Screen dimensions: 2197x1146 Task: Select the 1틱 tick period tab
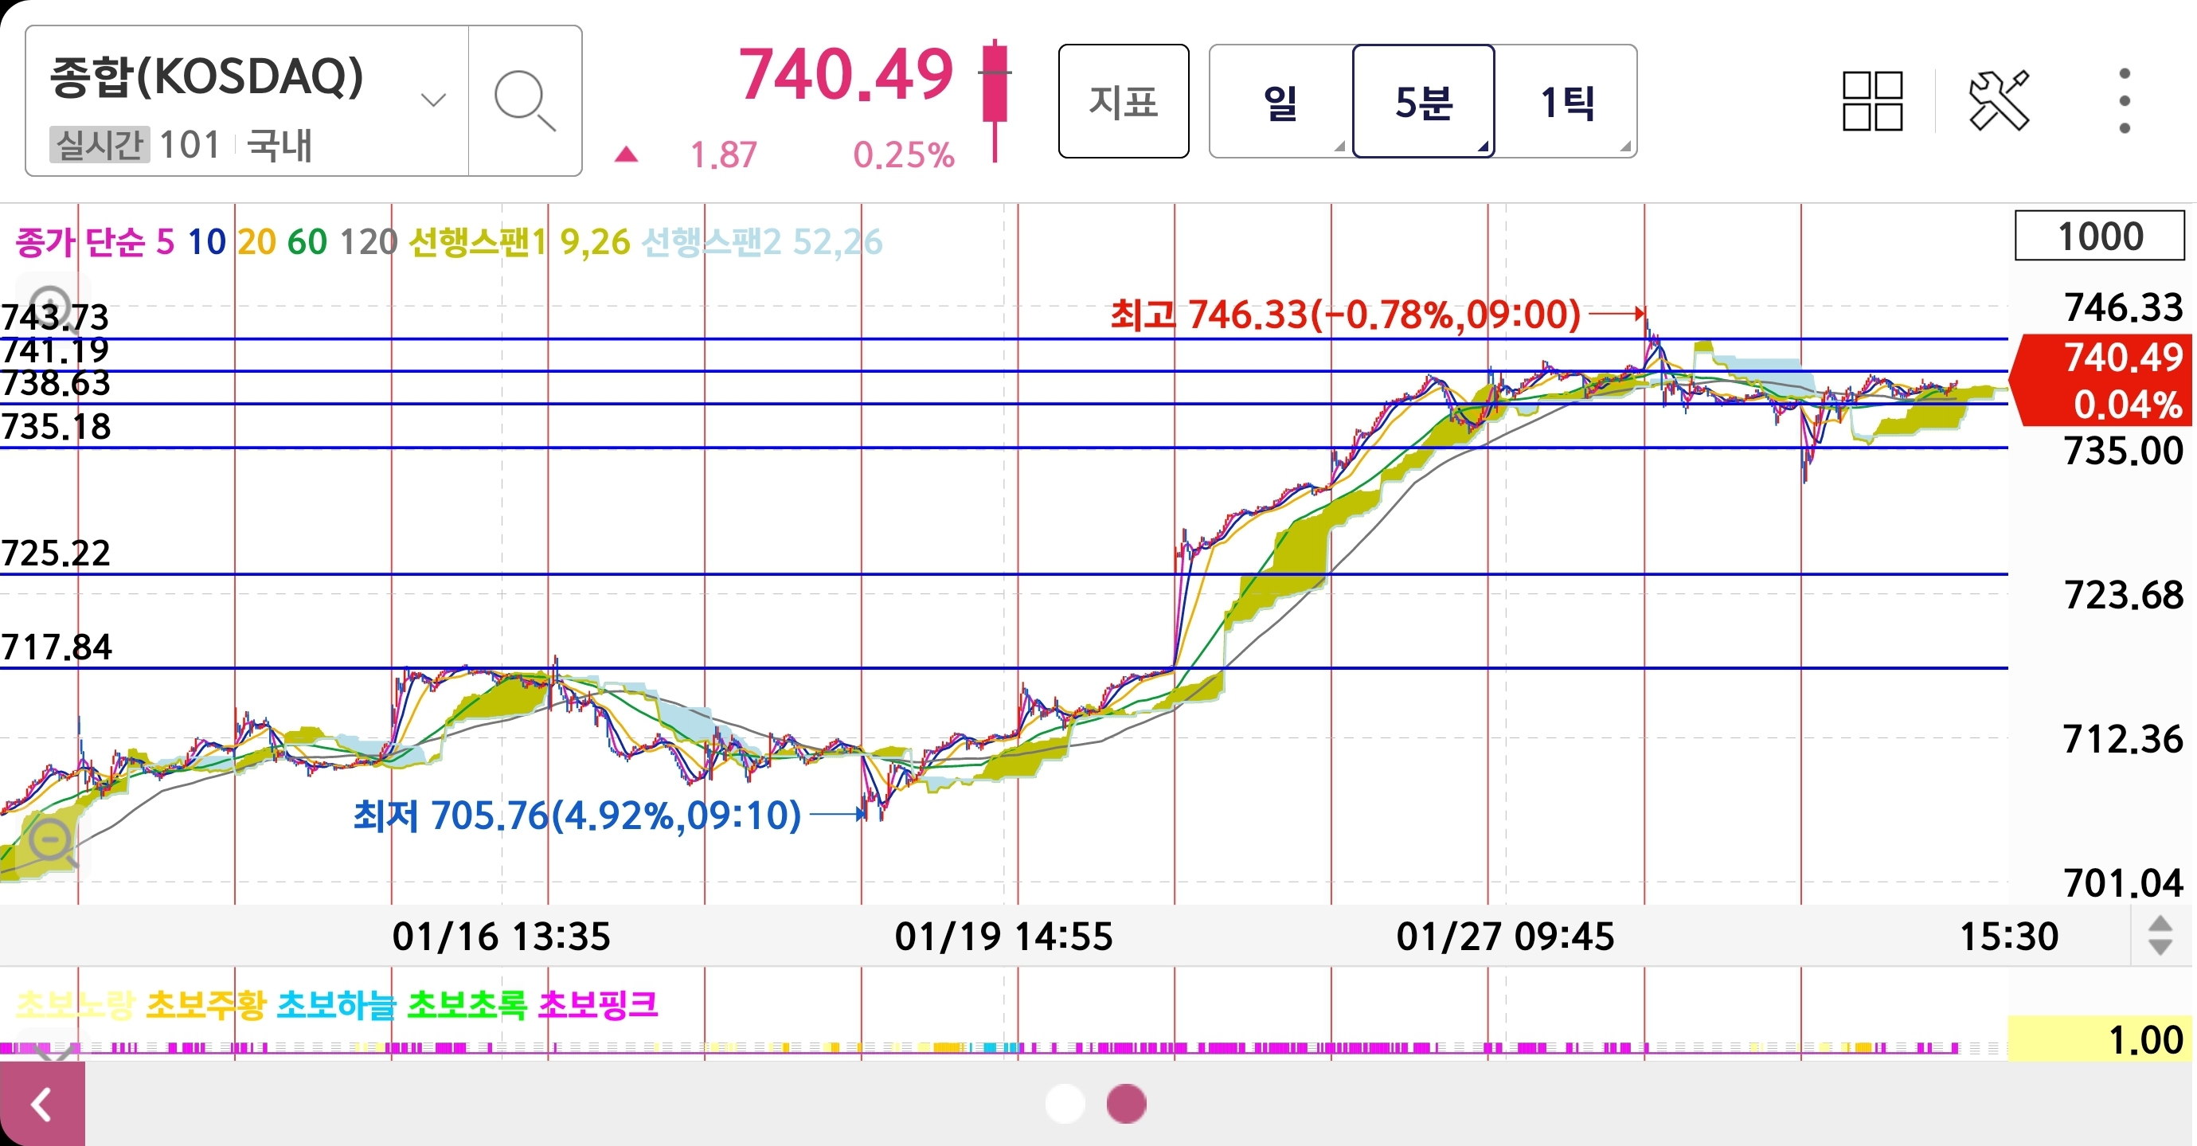(x=1566, y=102)
